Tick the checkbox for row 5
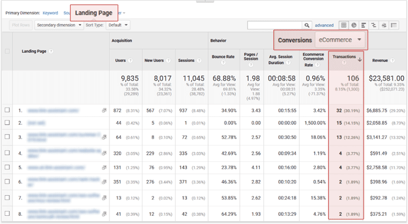This screenshot has height=224, width=408. (x=7, y=167)
